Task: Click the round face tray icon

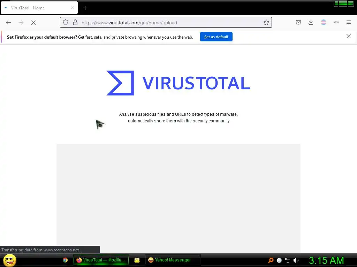Action: point(279,260)
